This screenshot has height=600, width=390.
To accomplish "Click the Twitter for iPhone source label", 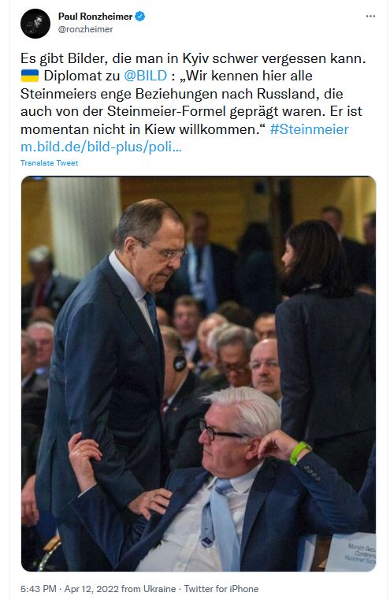I will [221, 588].
